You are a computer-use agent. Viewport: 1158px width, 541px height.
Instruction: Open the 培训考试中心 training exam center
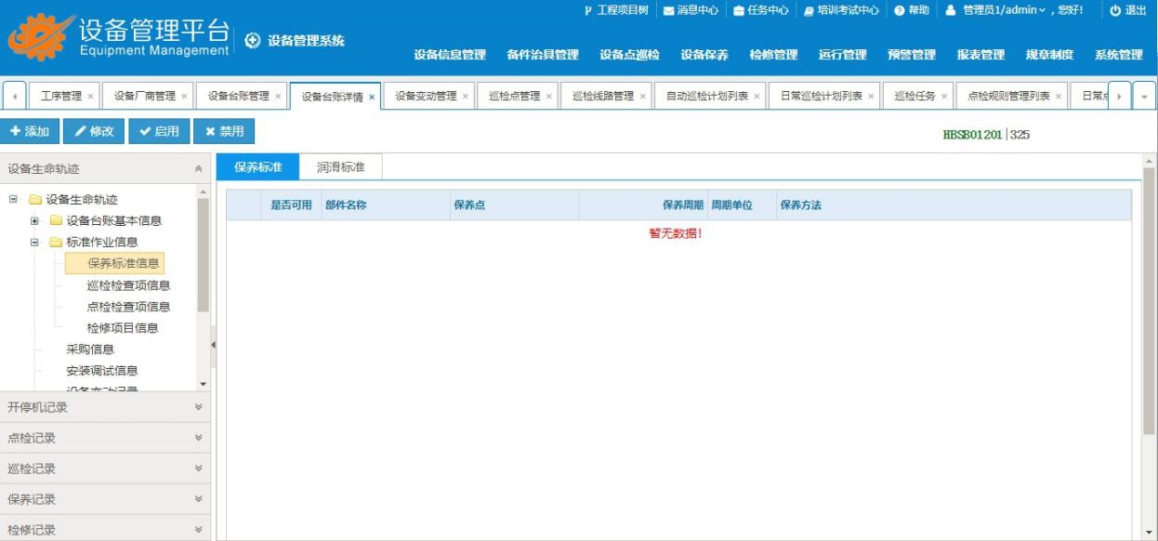(808, 9)
